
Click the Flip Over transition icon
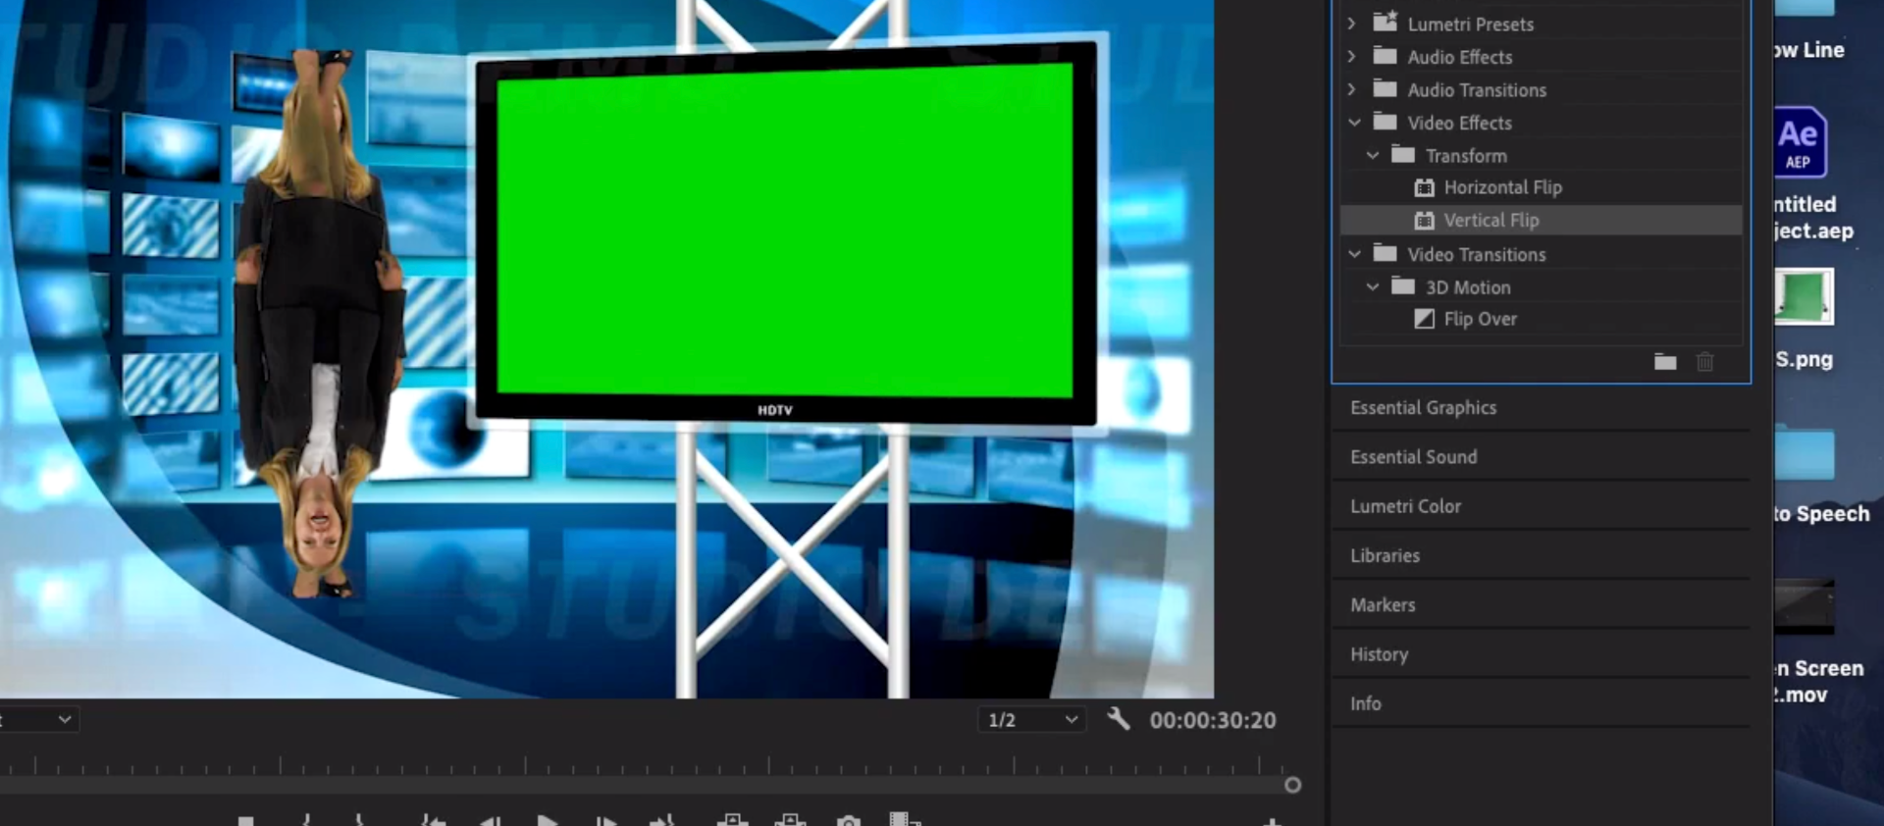click(1425, 319)
